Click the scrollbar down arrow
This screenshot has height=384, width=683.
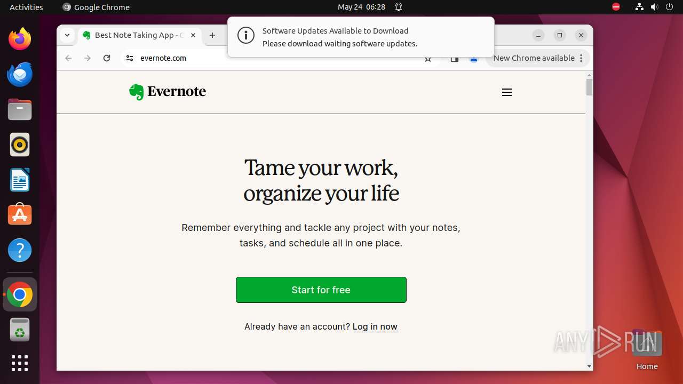point(589,366)
